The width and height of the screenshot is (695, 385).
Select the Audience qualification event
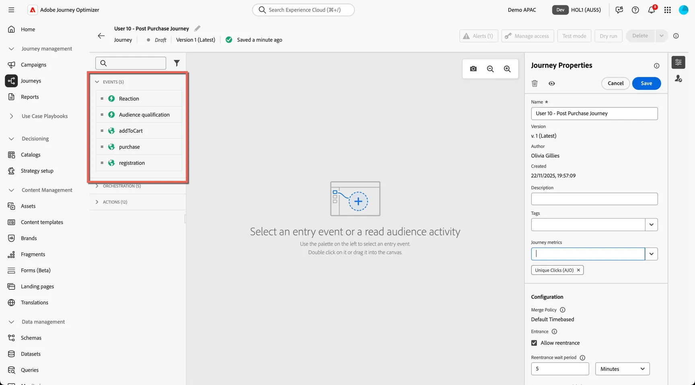point(139,115)
